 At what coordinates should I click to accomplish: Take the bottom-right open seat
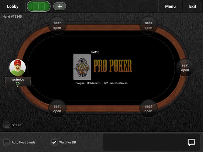(x=148, y=109)
